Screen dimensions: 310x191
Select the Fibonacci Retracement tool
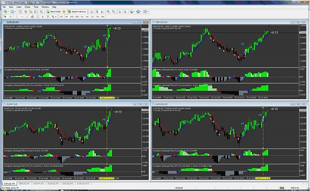(37, 16)
